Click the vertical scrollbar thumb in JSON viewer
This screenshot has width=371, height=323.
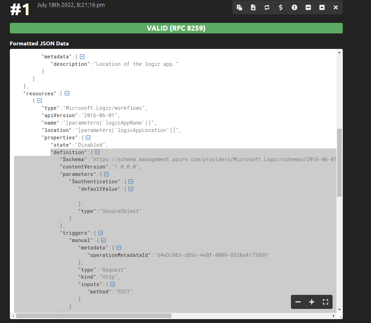click(339, 162)
